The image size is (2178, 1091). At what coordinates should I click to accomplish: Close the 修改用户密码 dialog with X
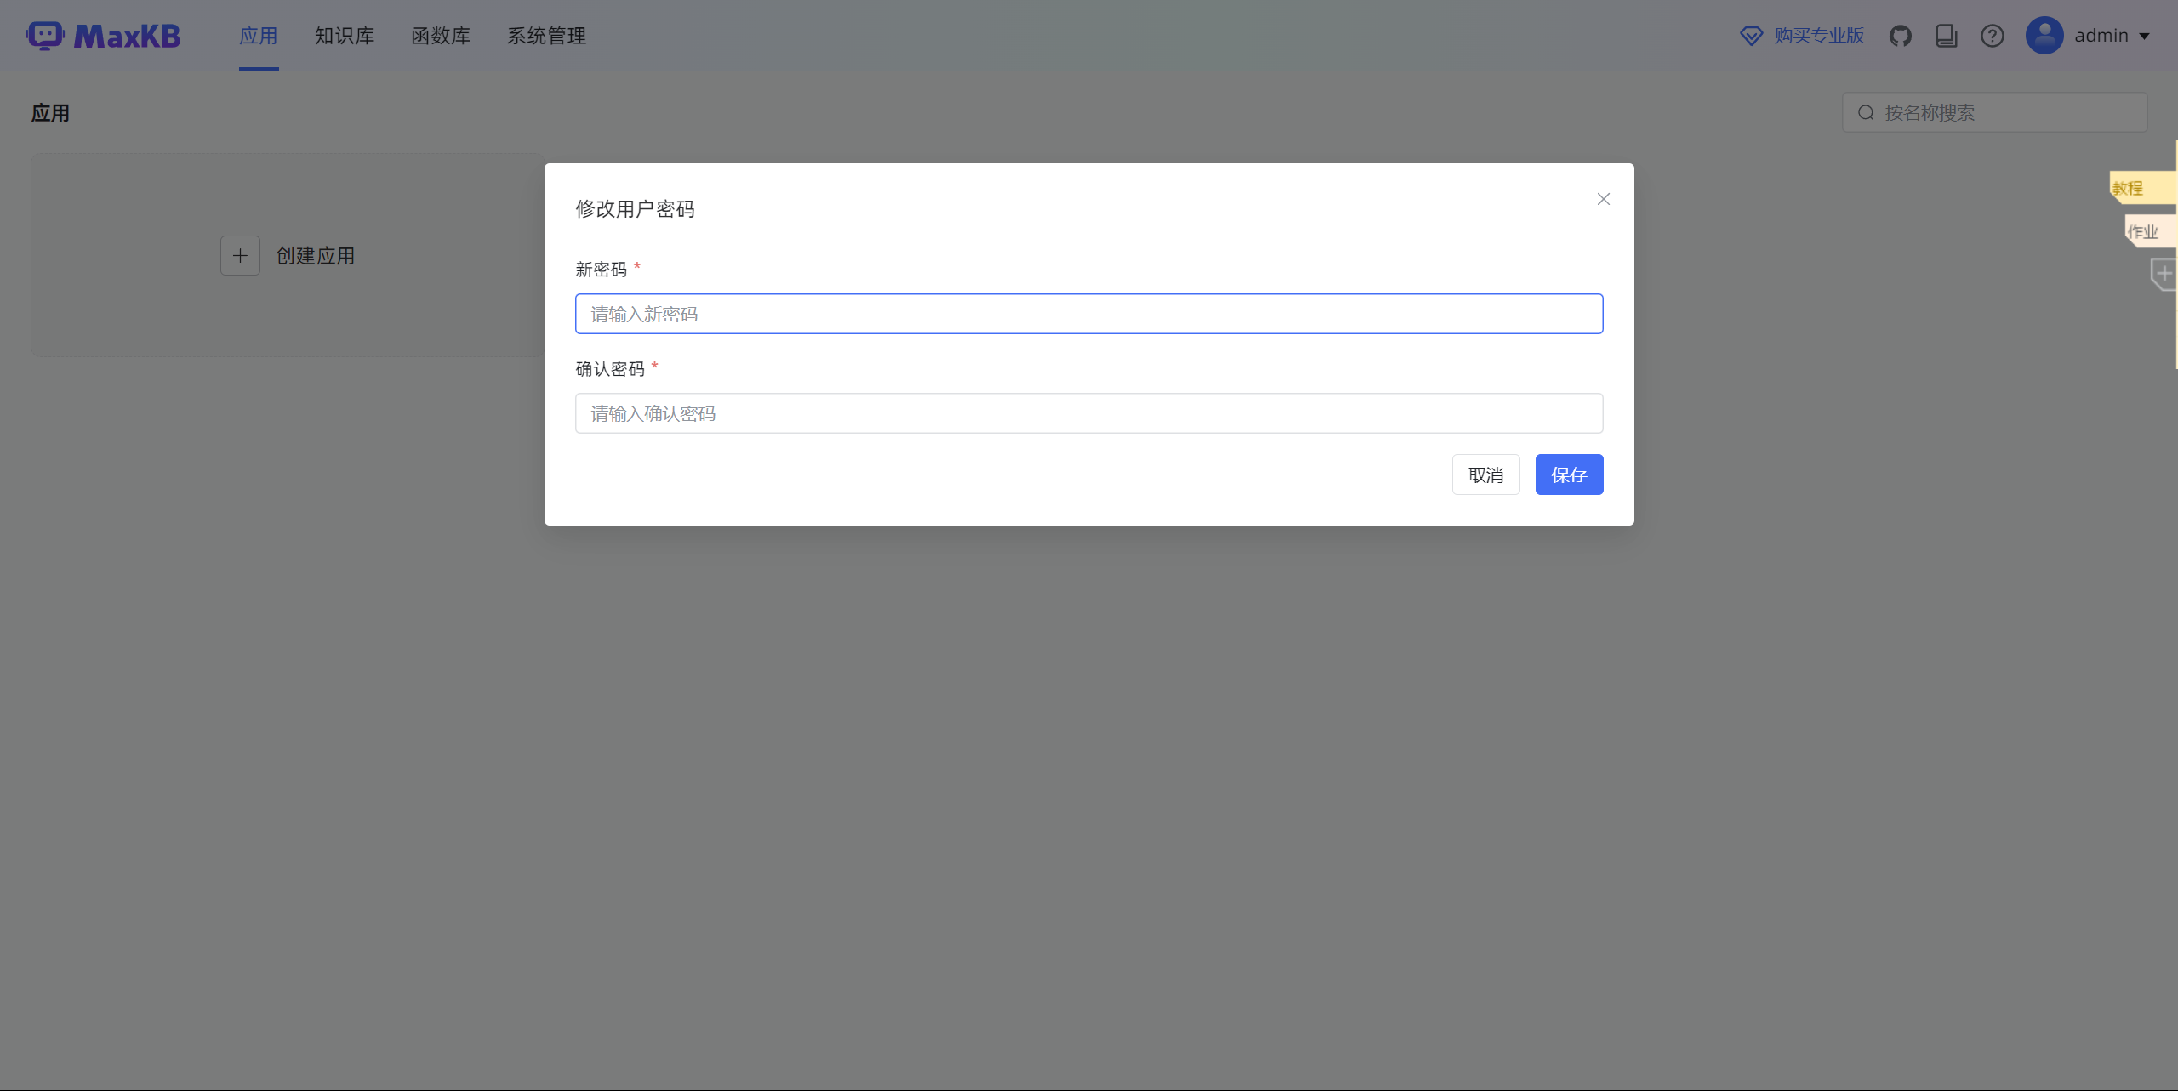tap(1603, 199)
